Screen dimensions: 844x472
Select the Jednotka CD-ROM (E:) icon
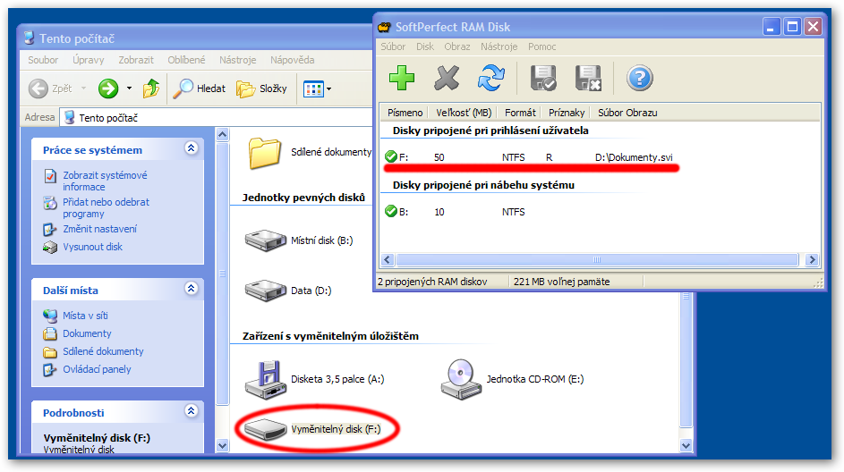pyautogui.click(x=461, y=380)
